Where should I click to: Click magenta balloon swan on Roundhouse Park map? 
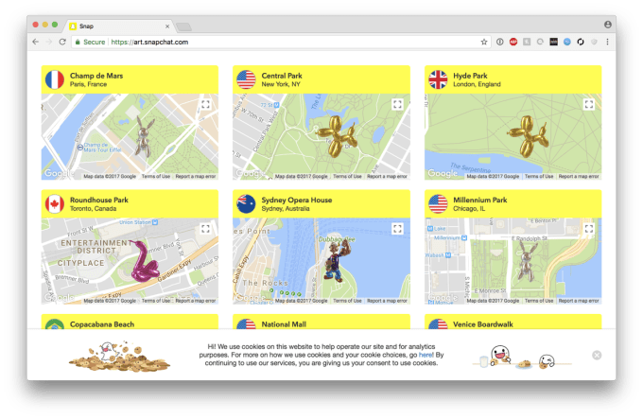pos(144,261)
